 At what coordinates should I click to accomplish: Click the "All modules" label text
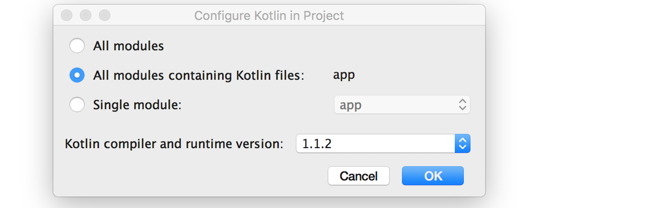tap(128, 46)
